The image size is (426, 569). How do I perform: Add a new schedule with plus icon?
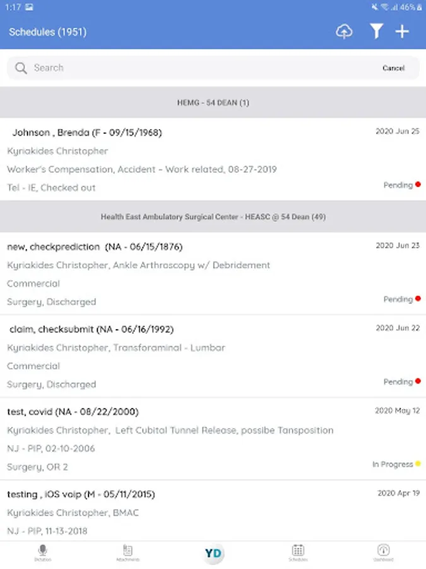tap(402, 32)
